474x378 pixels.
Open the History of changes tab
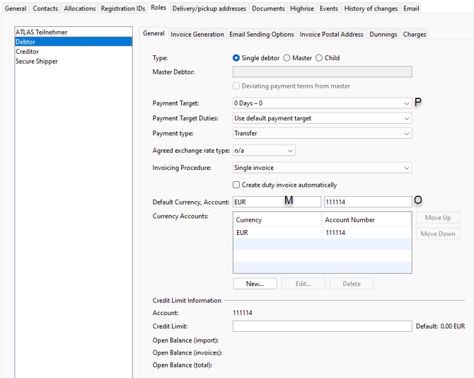tap(371, 8)
